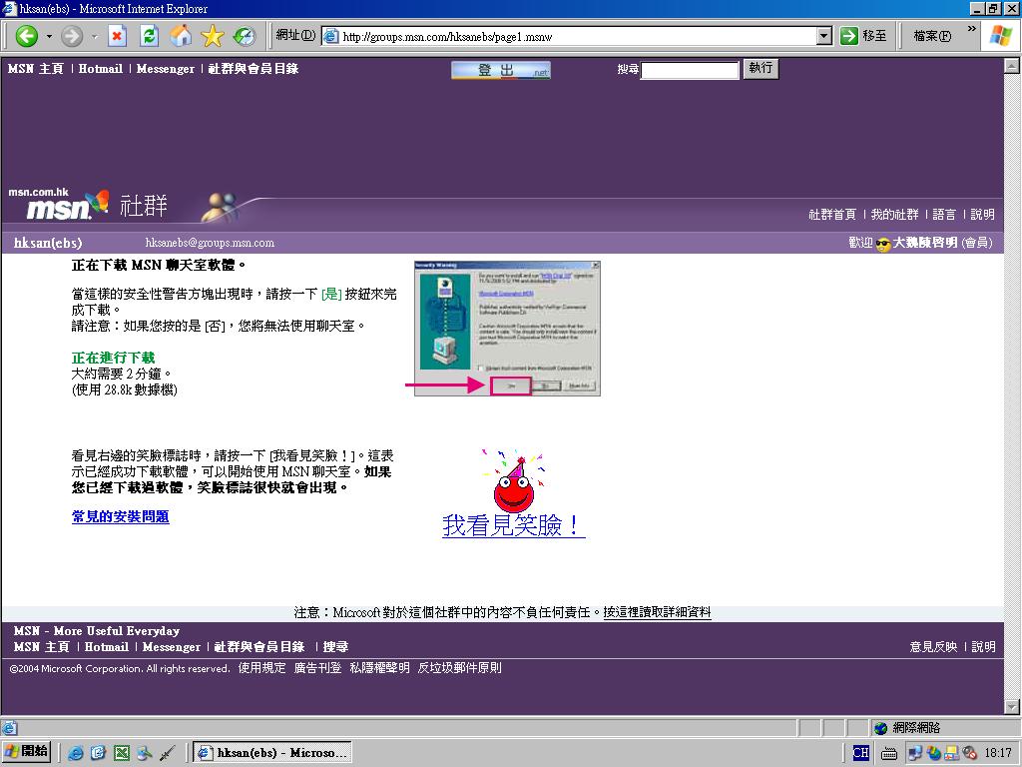Open the 意見反映 feedback link
Image resolution: width=1022 pixels, height=767 pixels.
click(933, 647)
